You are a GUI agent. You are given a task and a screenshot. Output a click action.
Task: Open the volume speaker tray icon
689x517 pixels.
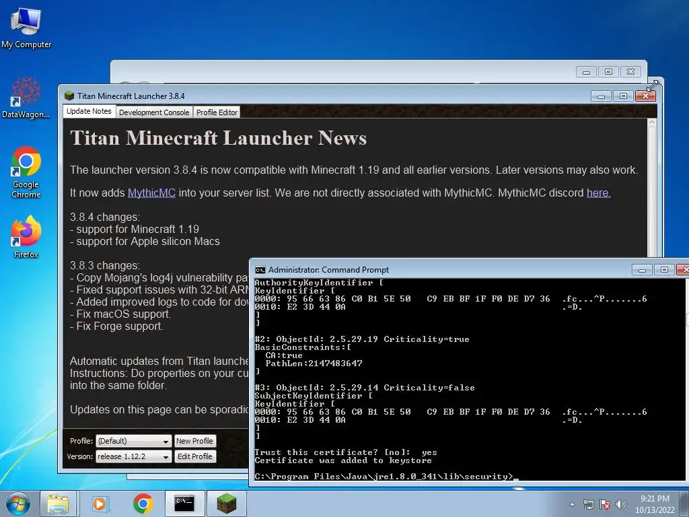pyautogui.click(x=621, y=504)
